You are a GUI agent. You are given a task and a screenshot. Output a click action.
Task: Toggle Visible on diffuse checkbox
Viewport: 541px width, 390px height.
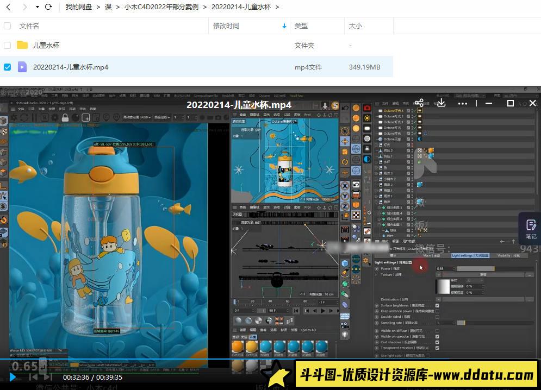(438, 331)
